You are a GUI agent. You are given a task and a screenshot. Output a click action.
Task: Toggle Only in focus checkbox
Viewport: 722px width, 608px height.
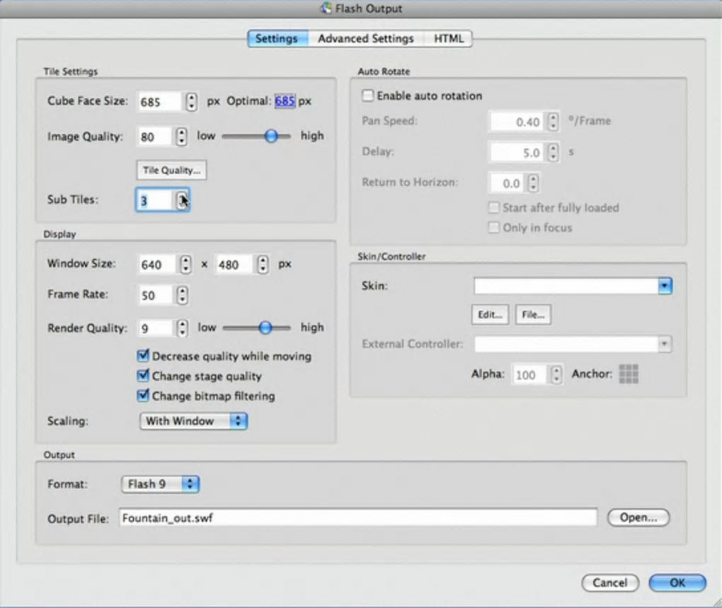493,227
